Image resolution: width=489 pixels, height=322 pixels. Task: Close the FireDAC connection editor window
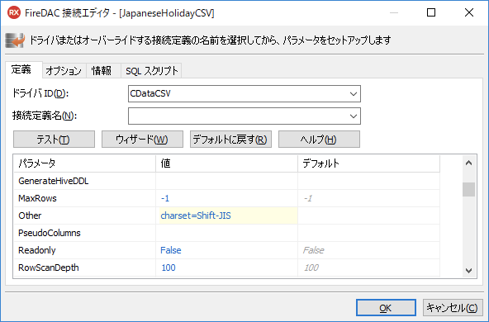pyautogui.click(x=469, y=12)
